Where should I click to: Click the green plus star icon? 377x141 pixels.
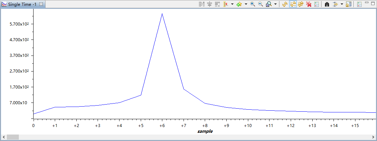[x=239, y=4]
